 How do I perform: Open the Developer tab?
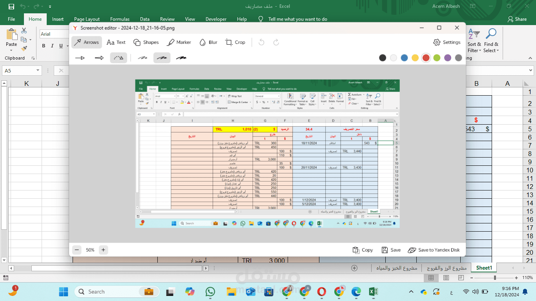coord(216,19)
